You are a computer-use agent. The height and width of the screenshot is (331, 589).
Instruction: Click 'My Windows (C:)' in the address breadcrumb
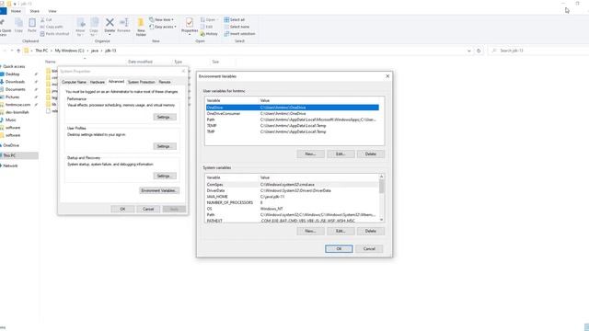point(70,51)
